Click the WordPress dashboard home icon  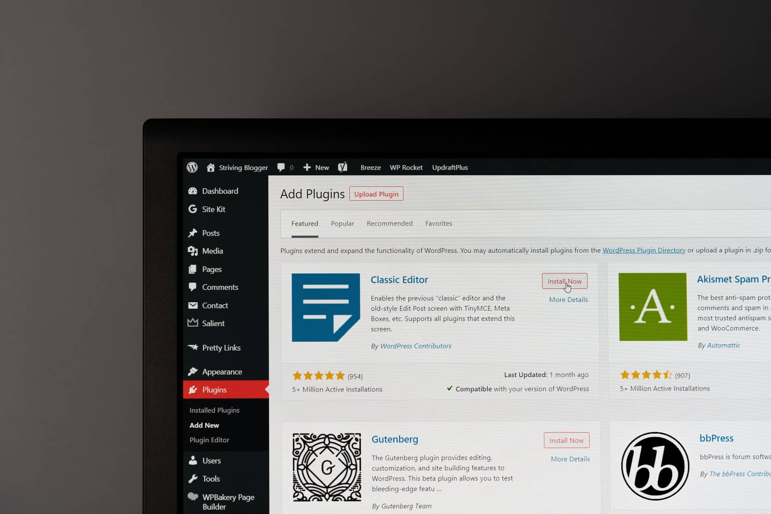pyautogui.click(x=211, y=167)
